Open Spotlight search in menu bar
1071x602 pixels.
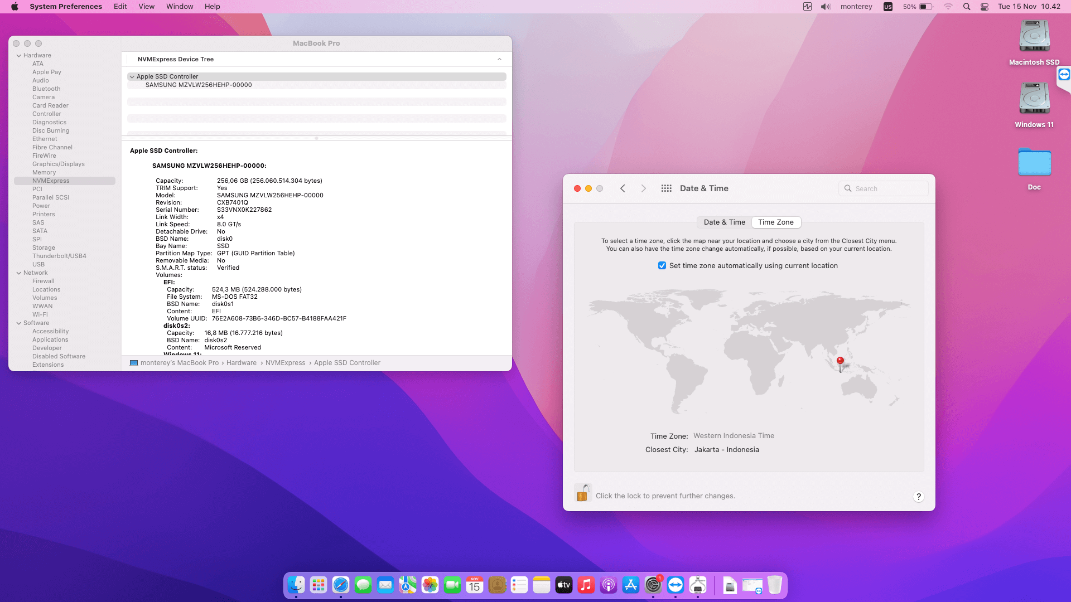967,7
